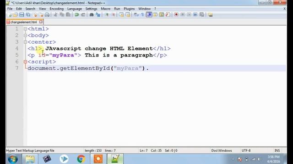The width and height of the screenshot is (293, 164).
Task: Open the Settings menu
Action: pos(92,9)
